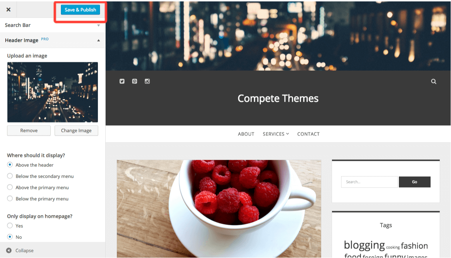Open the Services menu dropdown
451x258 pixels.
point(276,134)
